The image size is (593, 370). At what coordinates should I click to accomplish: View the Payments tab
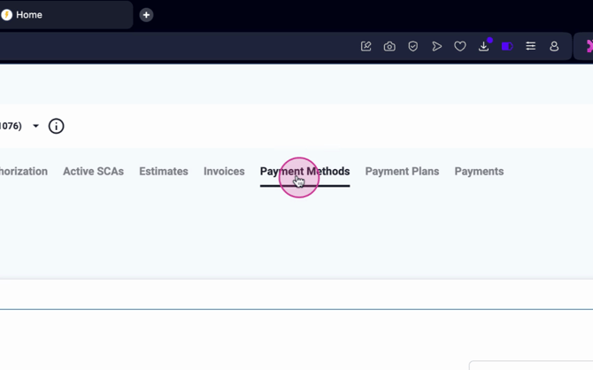tap(479, 172)
